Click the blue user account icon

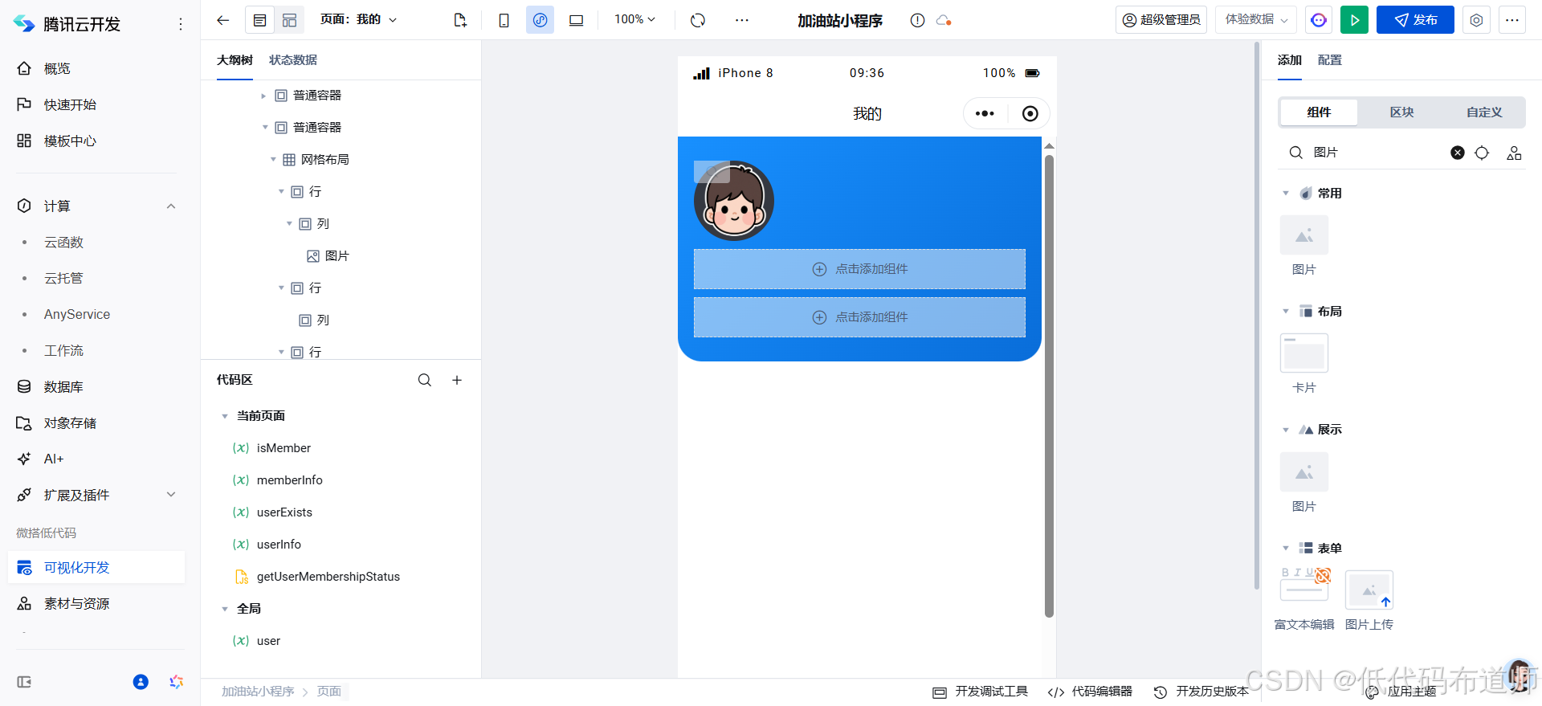pyautogui.click(x=141, y=682)
